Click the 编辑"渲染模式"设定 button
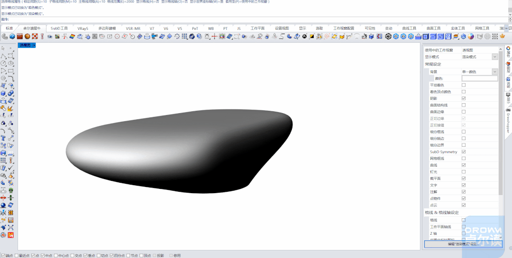Viewport: 512px width, 258px height. click(463, 244)
